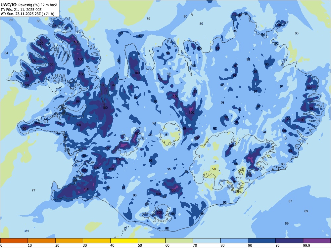Pick the medium blue 80–90 legend band
This screenshot has height=248, width=331.
[234, 241]
